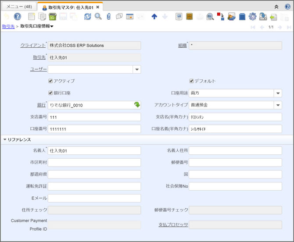
Task: Click the 口座番号 input field
Action: [x=94, y=129]
